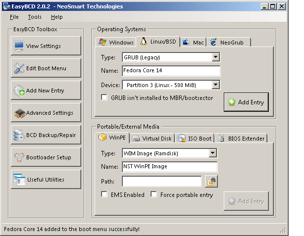Viewport: 304px width, 236px height.
Task: Click the 'GRUB (Legacy)' type combo text
Action: [x=142, y=57]
